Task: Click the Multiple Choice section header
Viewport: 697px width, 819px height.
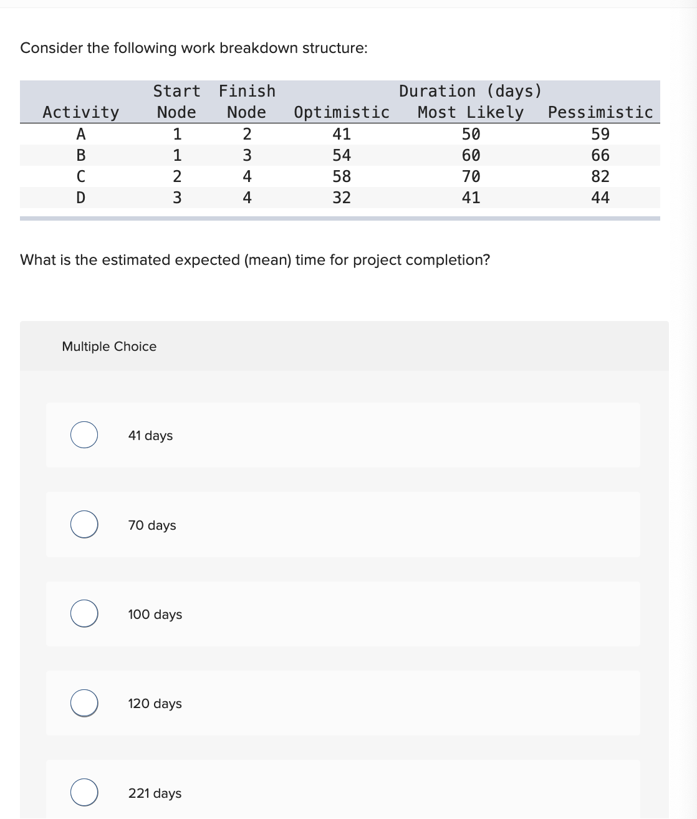Action: (x=110, y=347)
